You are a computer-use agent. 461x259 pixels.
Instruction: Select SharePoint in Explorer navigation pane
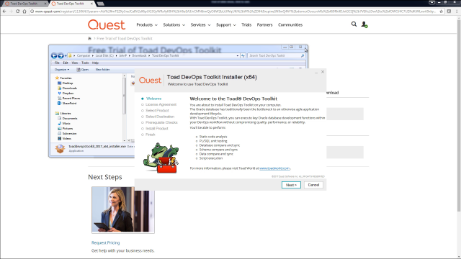(x=67, y=104)
